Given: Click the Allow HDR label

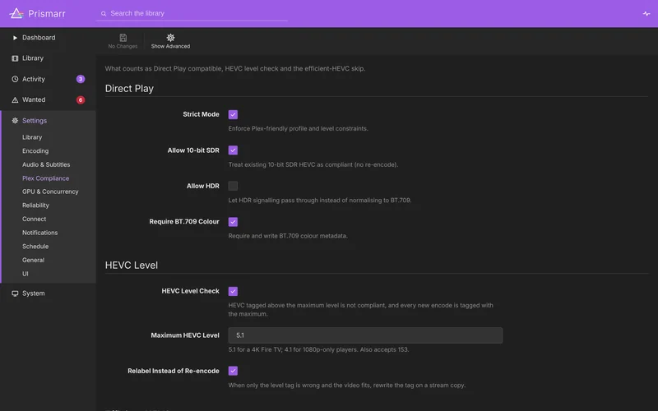Looking at the screenshot, I should tap(203, 186).
